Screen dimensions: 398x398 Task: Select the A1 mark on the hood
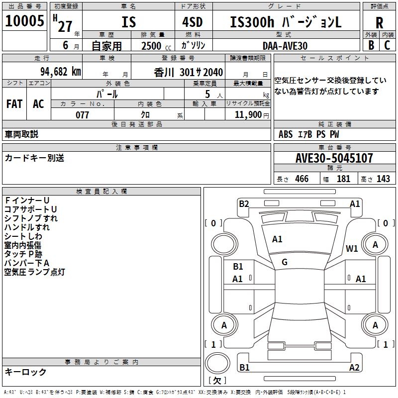tap(277, 239)
